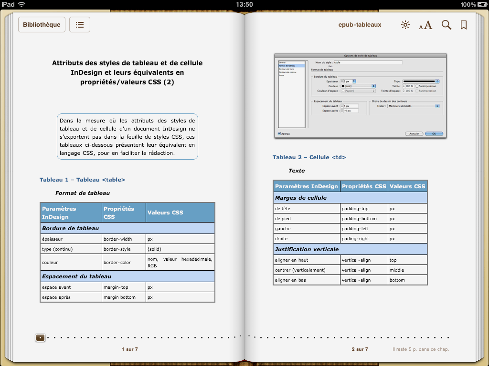Tap the 'Espacement du tableau' row
The height and width of the screenshot is (366, 489).
coord(128,276)
